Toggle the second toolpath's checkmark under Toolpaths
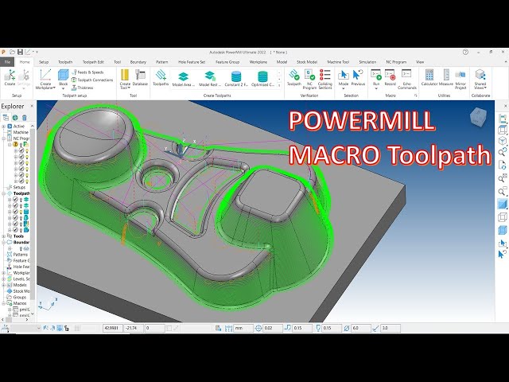 (15, 205)
